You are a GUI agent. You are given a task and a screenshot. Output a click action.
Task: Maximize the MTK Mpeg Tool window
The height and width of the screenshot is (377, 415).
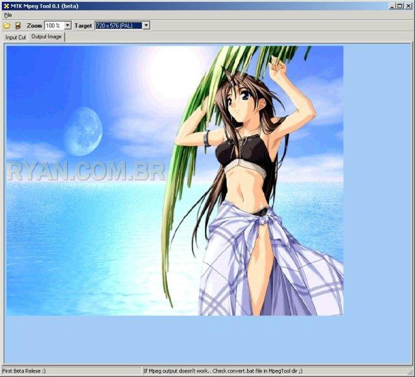click(x=400, y=5)
